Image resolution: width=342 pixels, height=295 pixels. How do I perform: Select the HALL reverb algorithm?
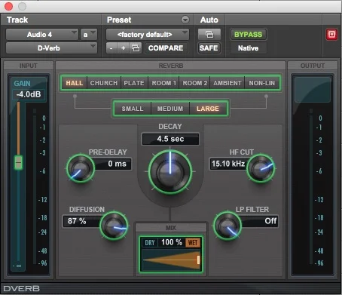[75, 83]
